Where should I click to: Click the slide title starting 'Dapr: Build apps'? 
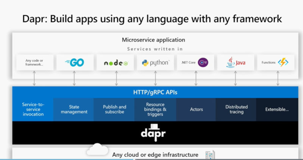[152, 19]
